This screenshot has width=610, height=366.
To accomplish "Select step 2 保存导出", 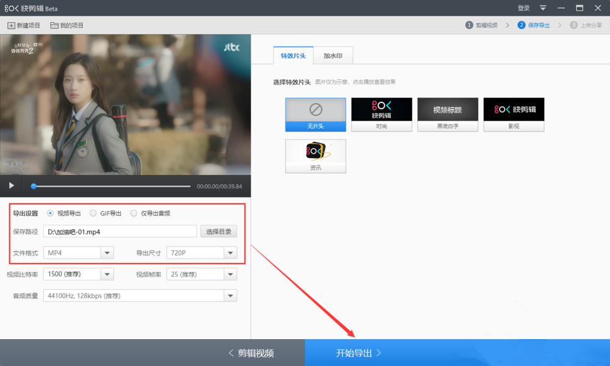I will point(533,25).
